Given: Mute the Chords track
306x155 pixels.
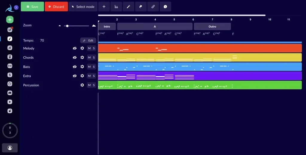Looking at the screenshot, I should tap(89, 58).
